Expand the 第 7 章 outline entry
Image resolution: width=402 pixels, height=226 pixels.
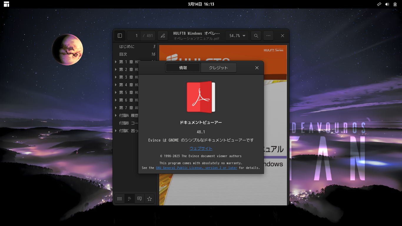tap(116, 108)
